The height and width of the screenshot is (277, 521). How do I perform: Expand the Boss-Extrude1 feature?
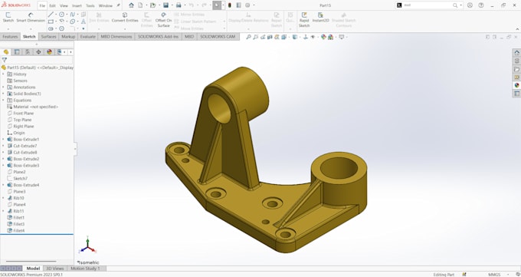click(x=3, y=139)
